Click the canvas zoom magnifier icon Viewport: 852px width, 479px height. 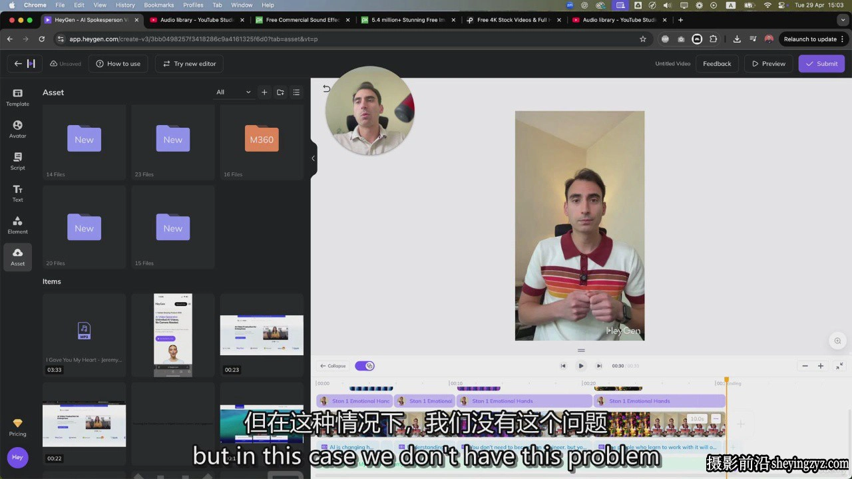coord(837,341)
